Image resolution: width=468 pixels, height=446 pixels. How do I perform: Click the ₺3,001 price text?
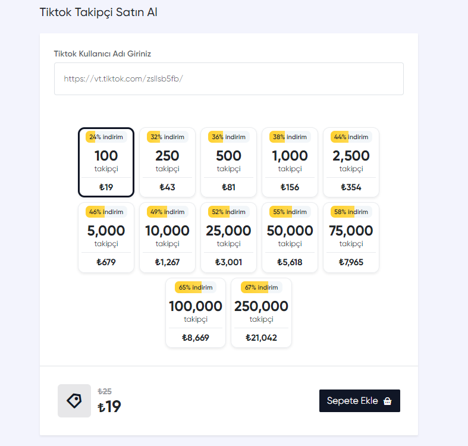pos(228,262)
